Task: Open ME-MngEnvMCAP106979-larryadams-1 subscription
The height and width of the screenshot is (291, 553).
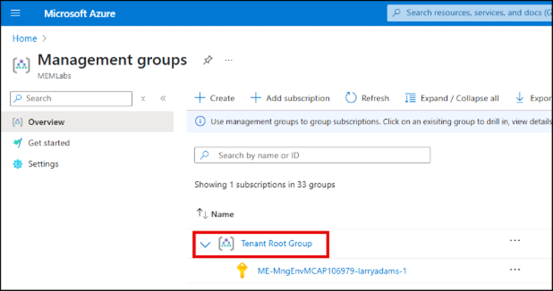Action: point(332,271)
